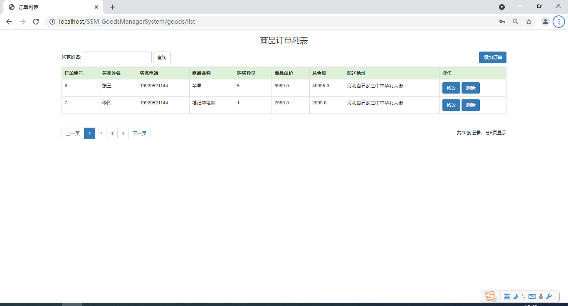Click 修改 for 张三's order
The width and height of the screenshot is (568, 306).
click(x=451, y=88)
